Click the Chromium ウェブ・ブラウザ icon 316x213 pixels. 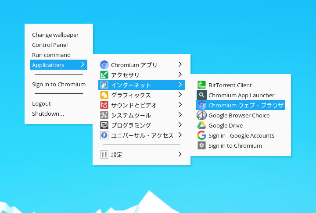[201, 105]
